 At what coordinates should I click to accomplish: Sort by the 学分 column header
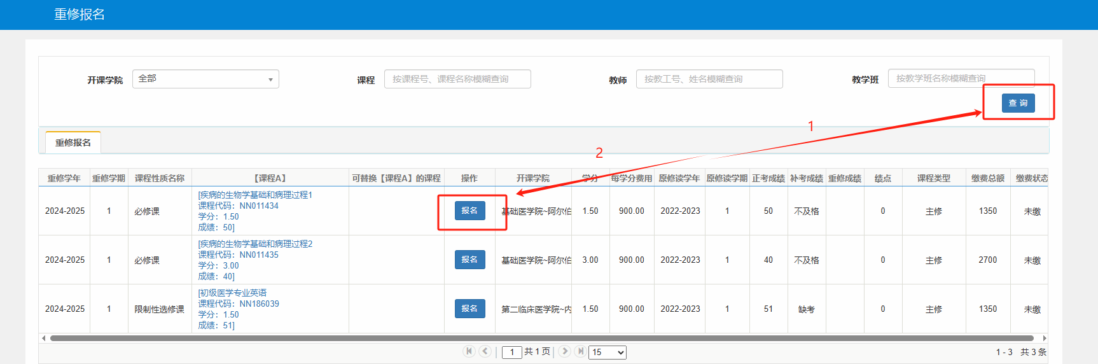(x=590, y=178)
